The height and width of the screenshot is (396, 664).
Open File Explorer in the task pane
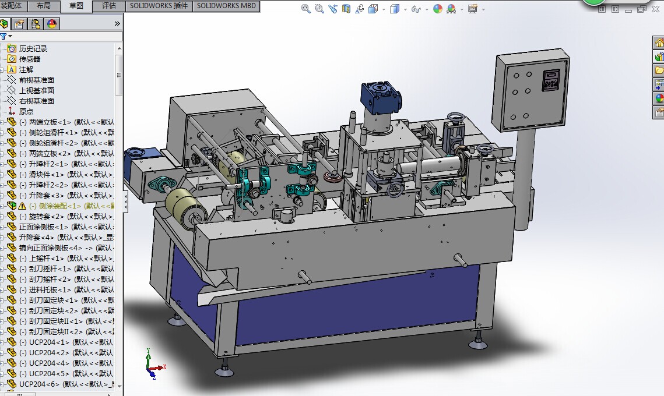point(659,70)
